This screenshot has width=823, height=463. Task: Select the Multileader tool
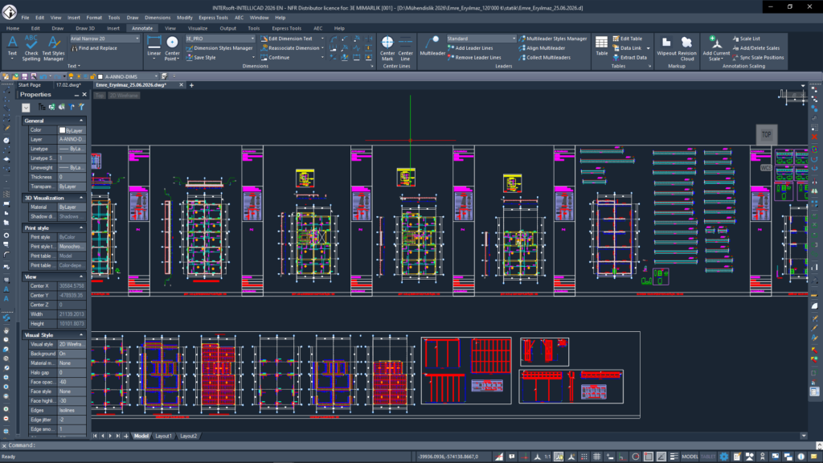(x=432, y=46)
